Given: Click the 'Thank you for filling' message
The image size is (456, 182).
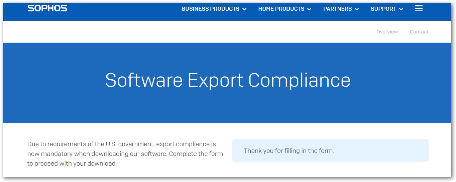Looking at the screenshot, I should coord(289,151).
